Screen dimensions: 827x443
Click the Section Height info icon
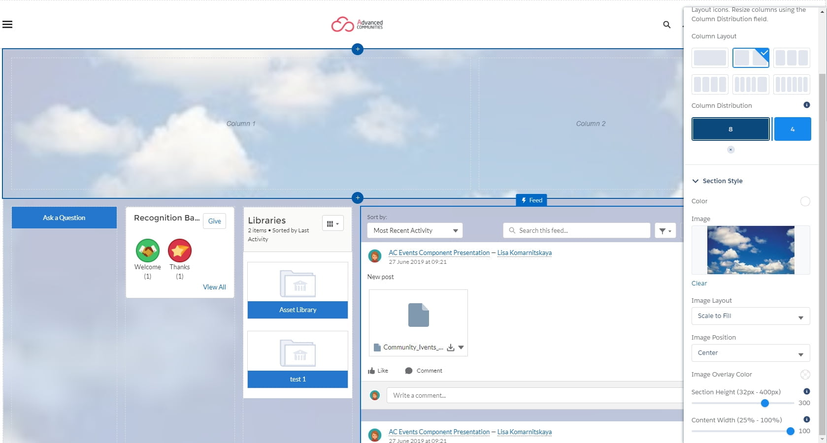[806, 392]
